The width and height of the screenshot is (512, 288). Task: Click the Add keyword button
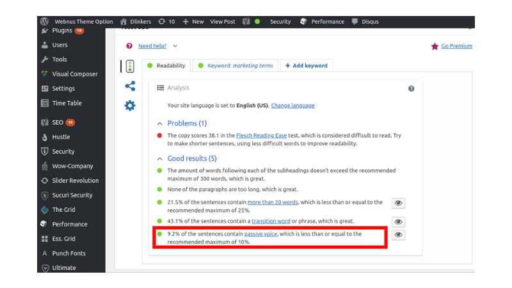point(307,66)
